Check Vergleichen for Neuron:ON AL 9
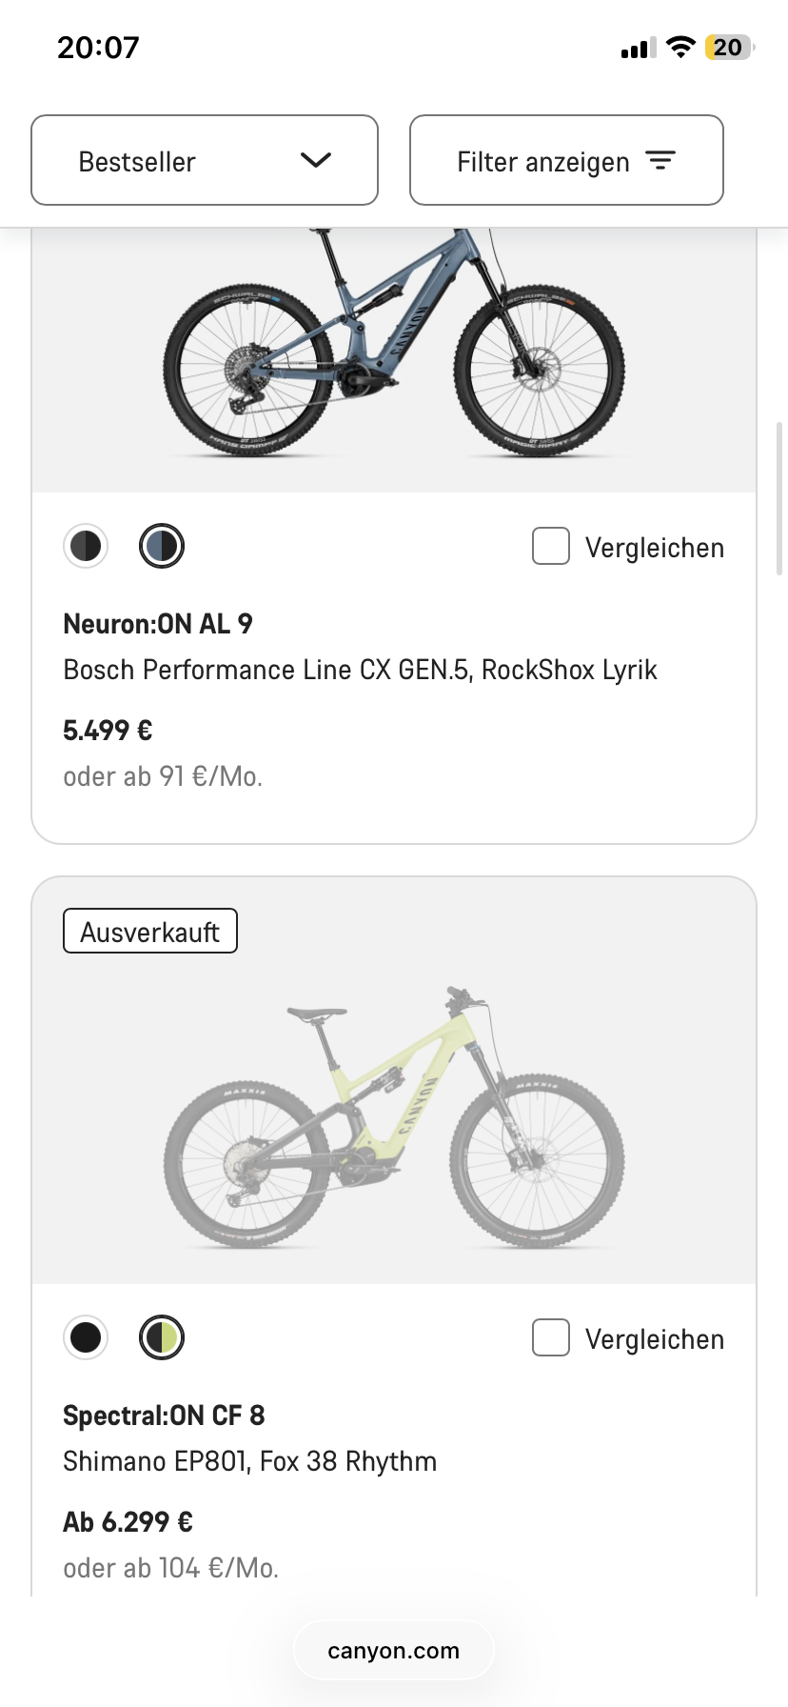Screen dimensions: 788x1707 551,547
